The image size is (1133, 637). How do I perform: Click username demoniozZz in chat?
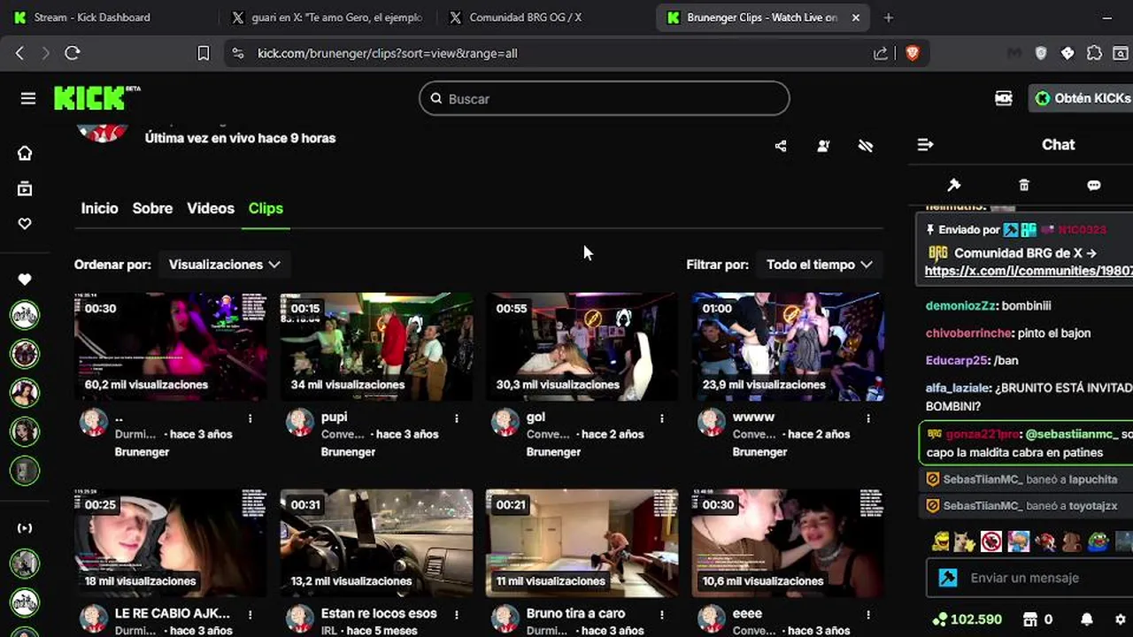pos(961,305)
